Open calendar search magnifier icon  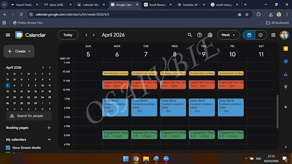pos(189,35)
